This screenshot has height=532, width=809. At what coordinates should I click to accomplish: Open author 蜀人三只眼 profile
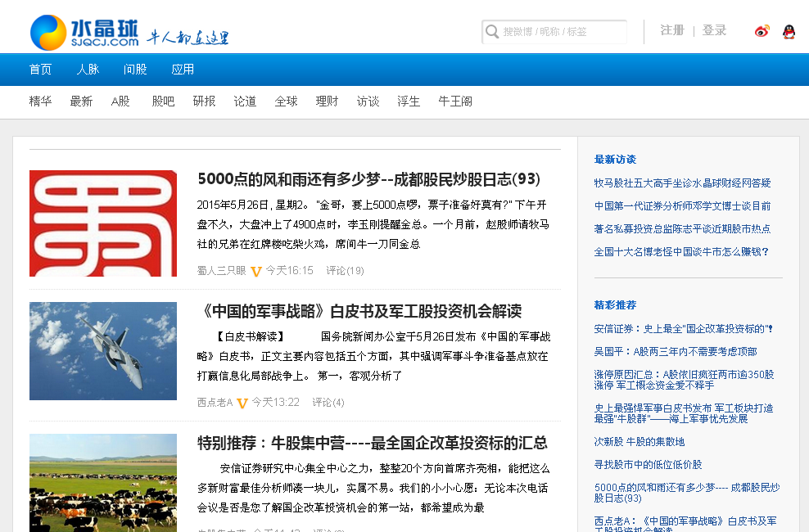point(221,271)
